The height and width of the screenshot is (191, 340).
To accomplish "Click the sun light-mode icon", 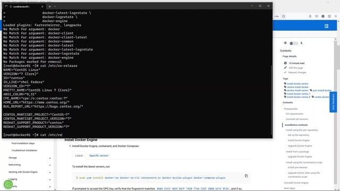I will pos(285,43).
